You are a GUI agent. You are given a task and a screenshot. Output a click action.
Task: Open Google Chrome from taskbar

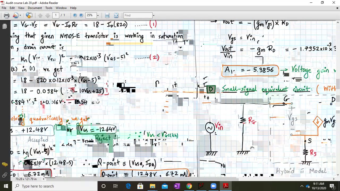coord(189,186)
